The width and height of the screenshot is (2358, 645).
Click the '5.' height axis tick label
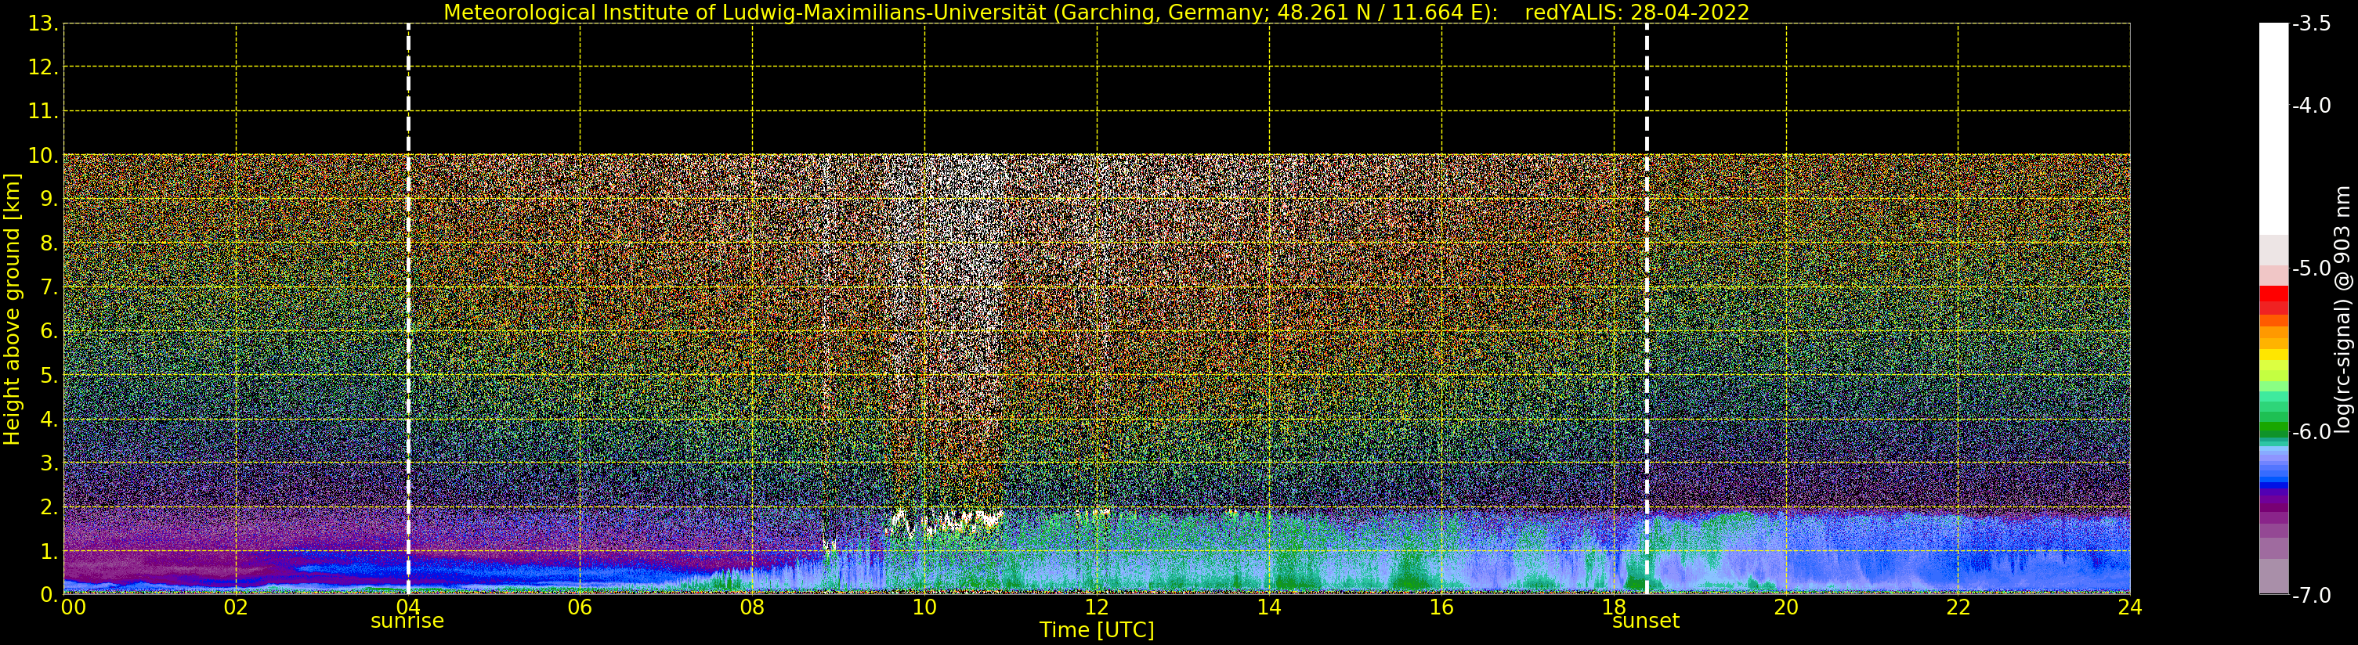(x=49, y=375)
